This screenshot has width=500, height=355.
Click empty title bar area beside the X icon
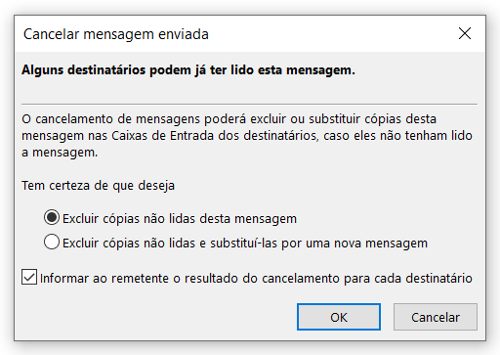(x=332, y=33)
